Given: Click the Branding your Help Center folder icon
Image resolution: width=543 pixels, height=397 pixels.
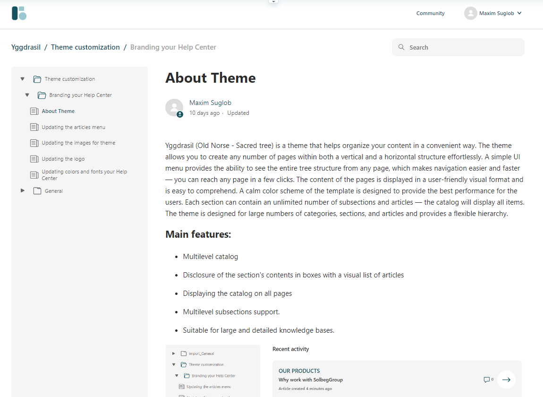Looking at the screenshot, I should click(x=42, y=95).
